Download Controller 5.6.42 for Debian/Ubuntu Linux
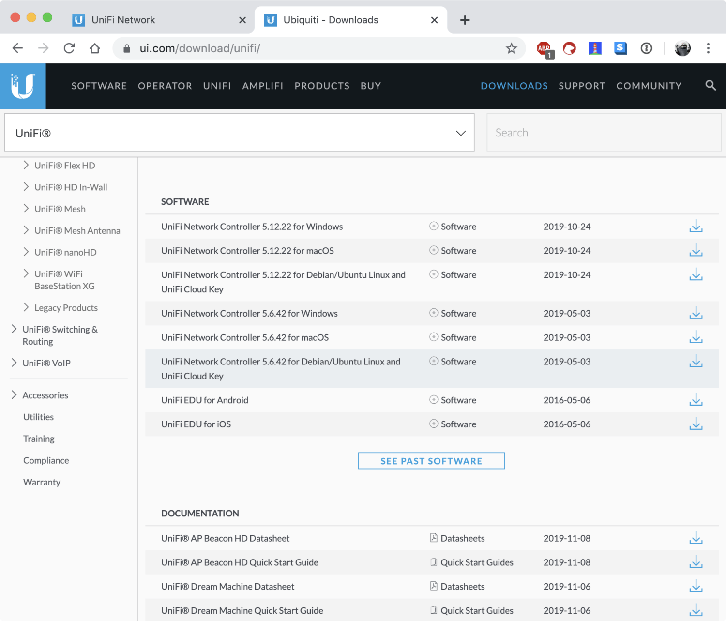This screenshot has height=621, width=726. 696,362
